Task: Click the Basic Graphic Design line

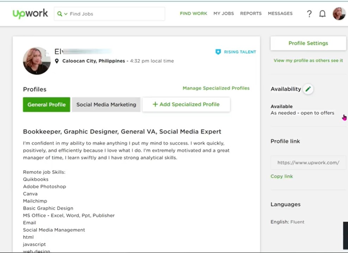Action: (48, 208)
